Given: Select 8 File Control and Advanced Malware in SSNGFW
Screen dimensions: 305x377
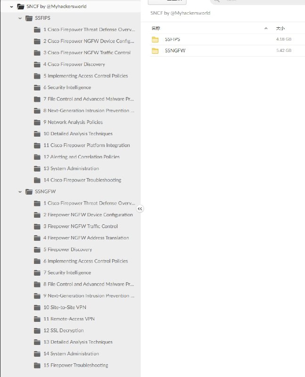Looking at the screenshot, I should [x=89, y=284].
